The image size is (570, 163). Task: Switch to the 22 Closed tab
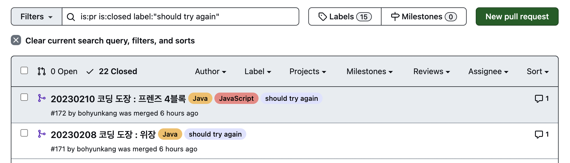pos(112,72)
